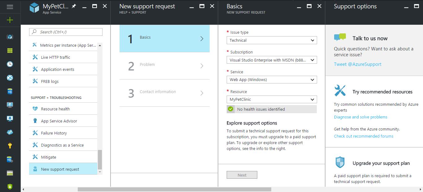Image resolution: width=423 pixels, height=192 pixels.
Task: Click the Talk to us now chat bubbles icon
Action: [340, 37]
